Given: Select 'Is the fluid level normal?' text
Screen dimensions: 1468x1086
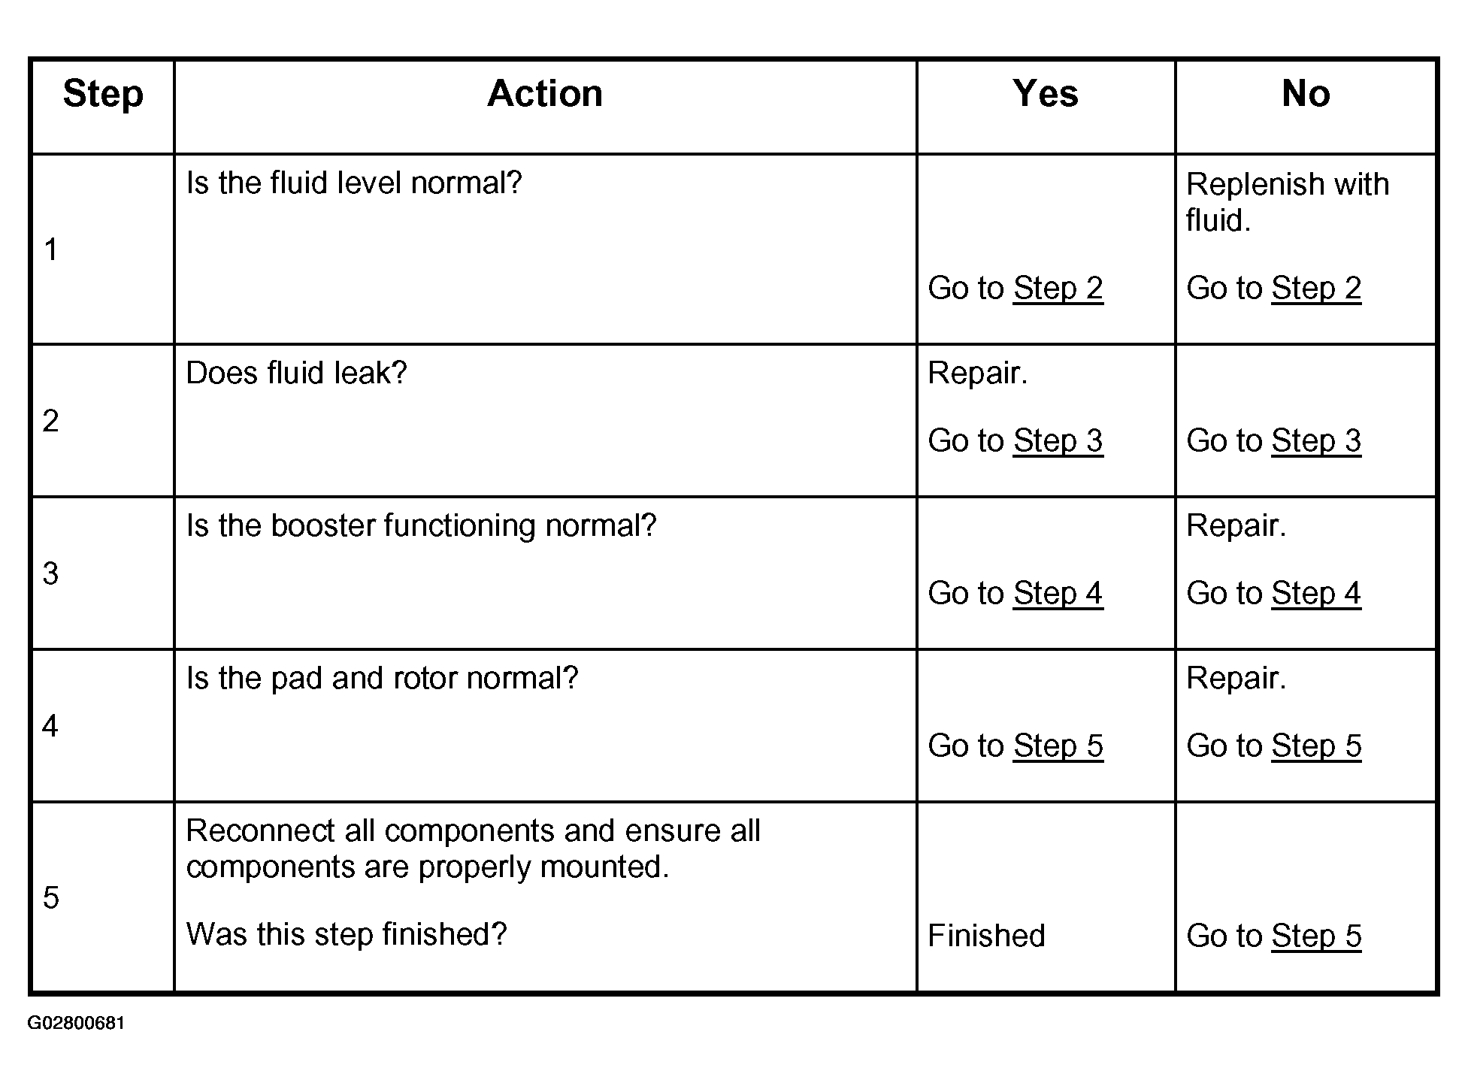Looking at the screenshot, I should 354,183.
